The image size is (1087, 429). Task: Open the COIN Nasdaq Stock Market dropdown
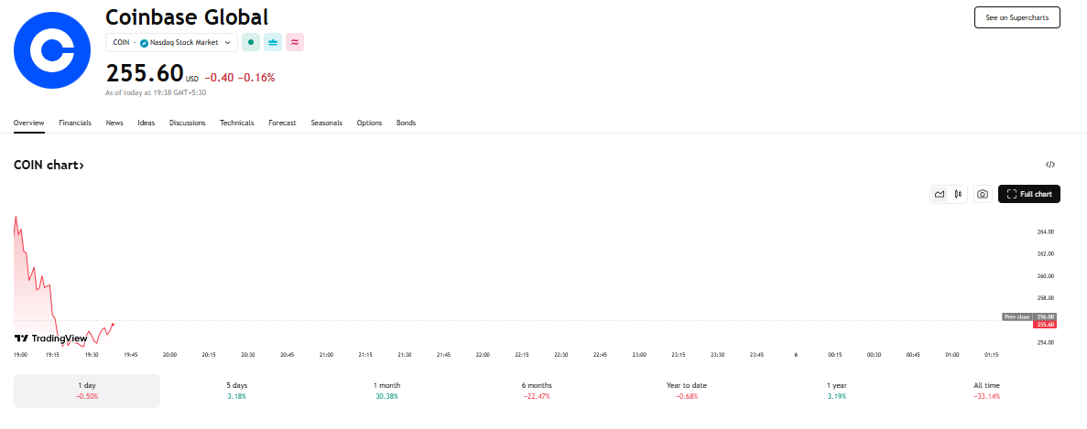[171, 42]
